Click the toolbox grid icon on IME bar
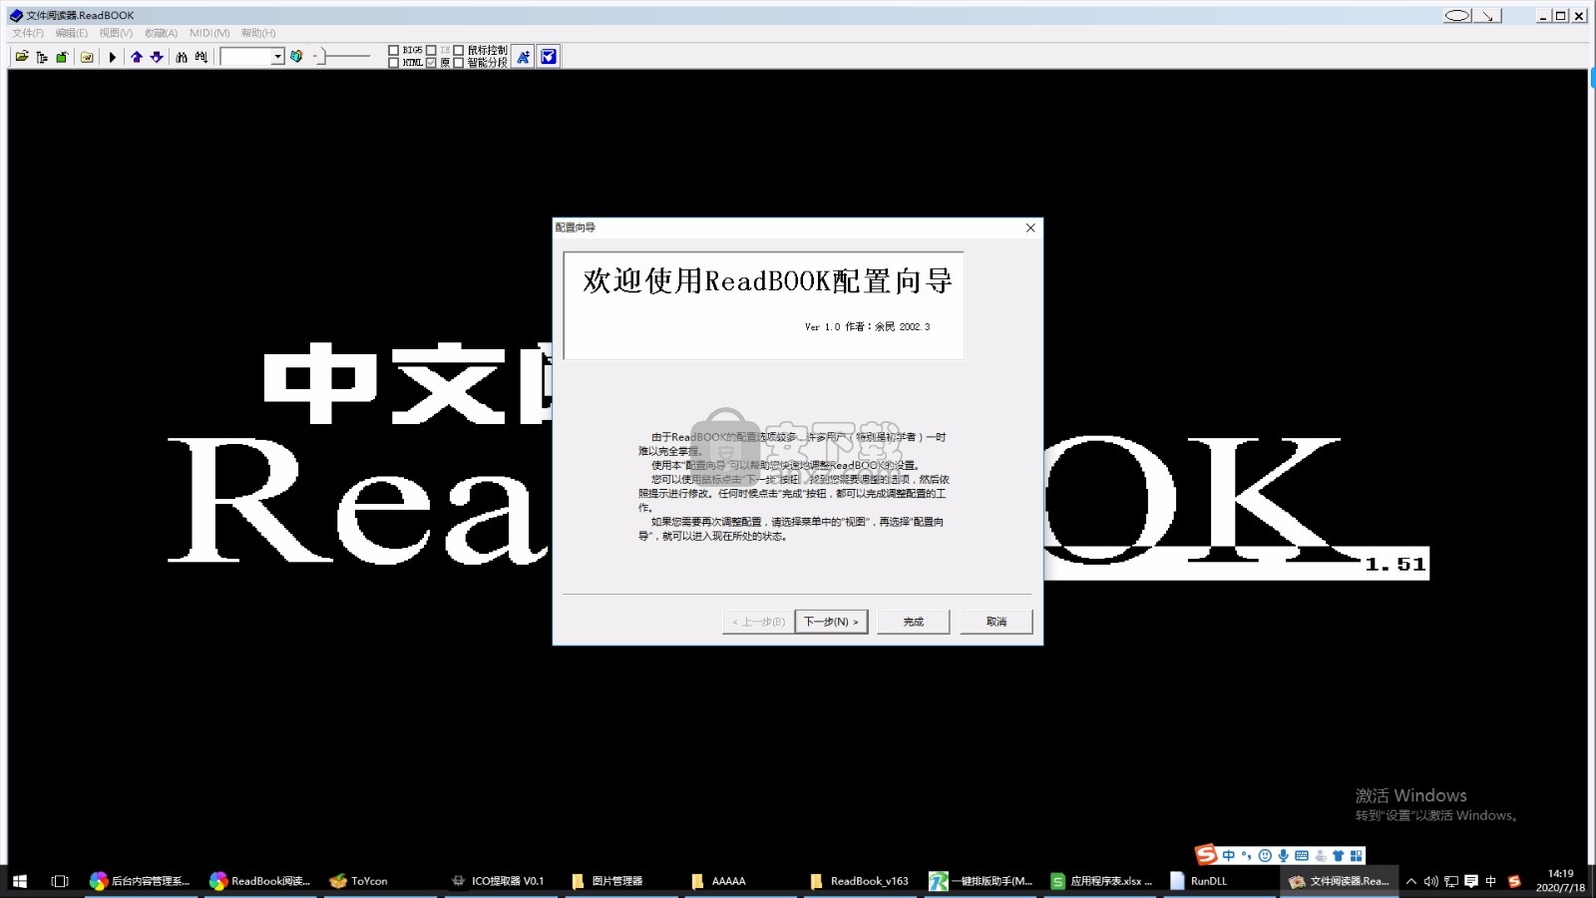This screenshot has width=1596, height=898. click(1357, 855)
